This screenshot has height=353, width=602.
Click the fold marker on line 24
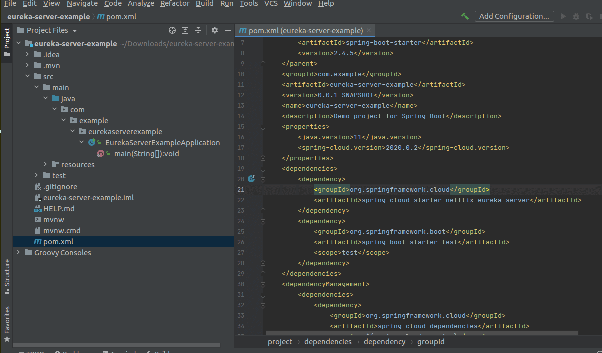(263, 221)
